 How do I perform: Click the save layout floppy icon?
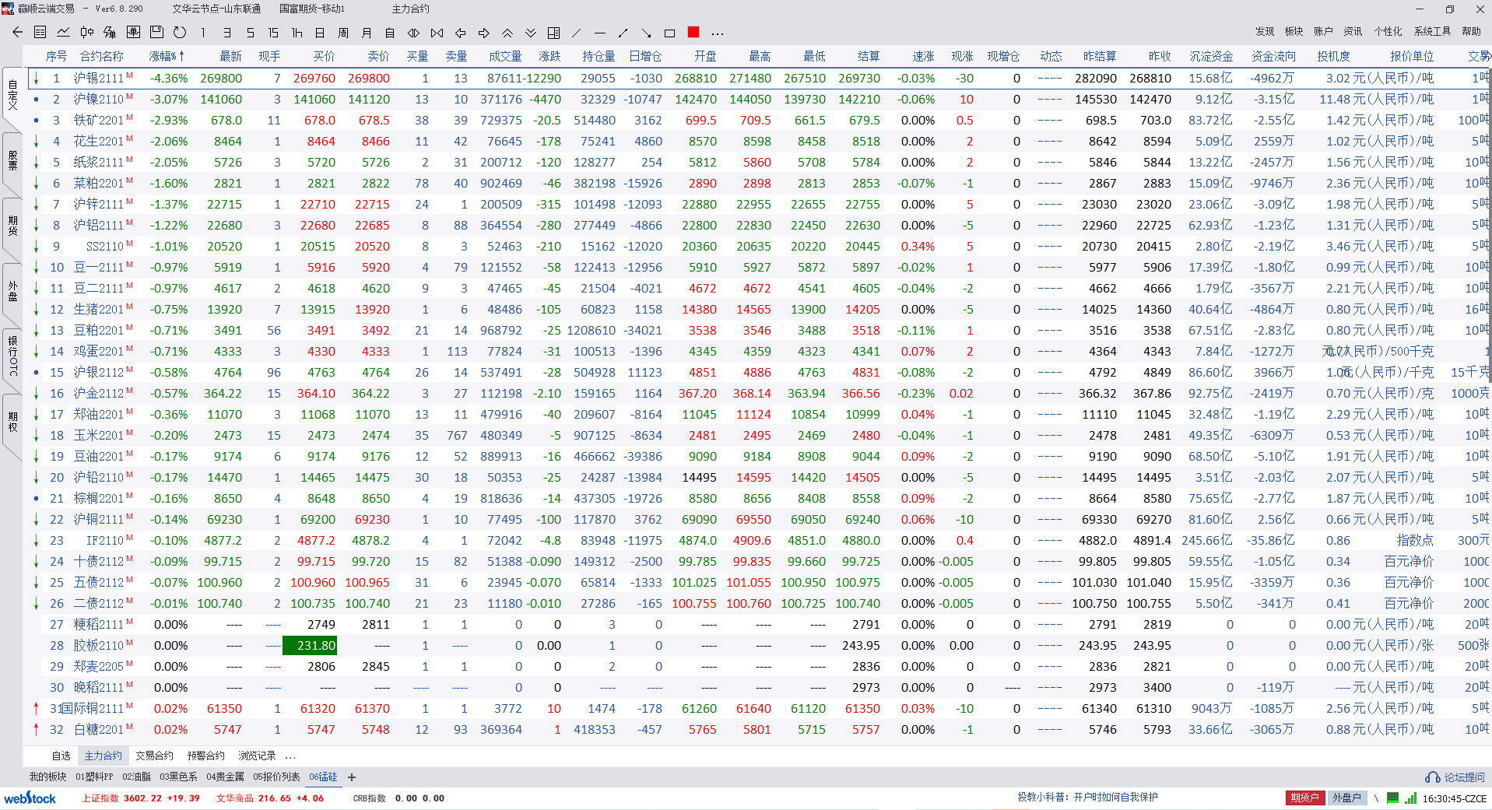(156, 33)
